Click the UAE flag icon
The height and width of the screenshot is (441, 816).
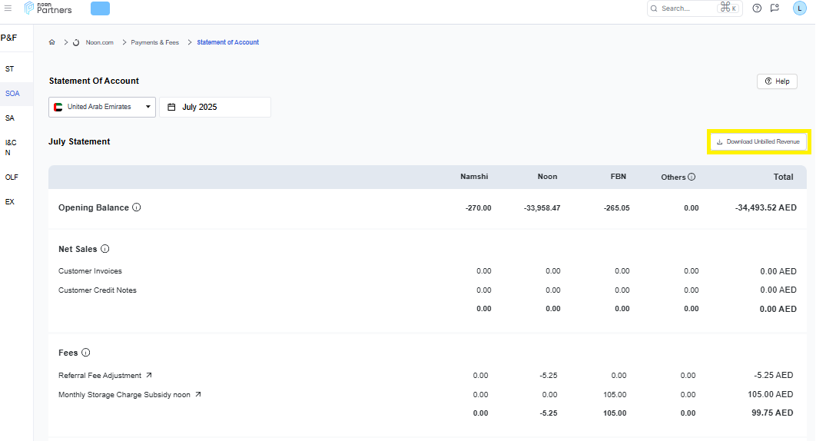click(58, 107)
